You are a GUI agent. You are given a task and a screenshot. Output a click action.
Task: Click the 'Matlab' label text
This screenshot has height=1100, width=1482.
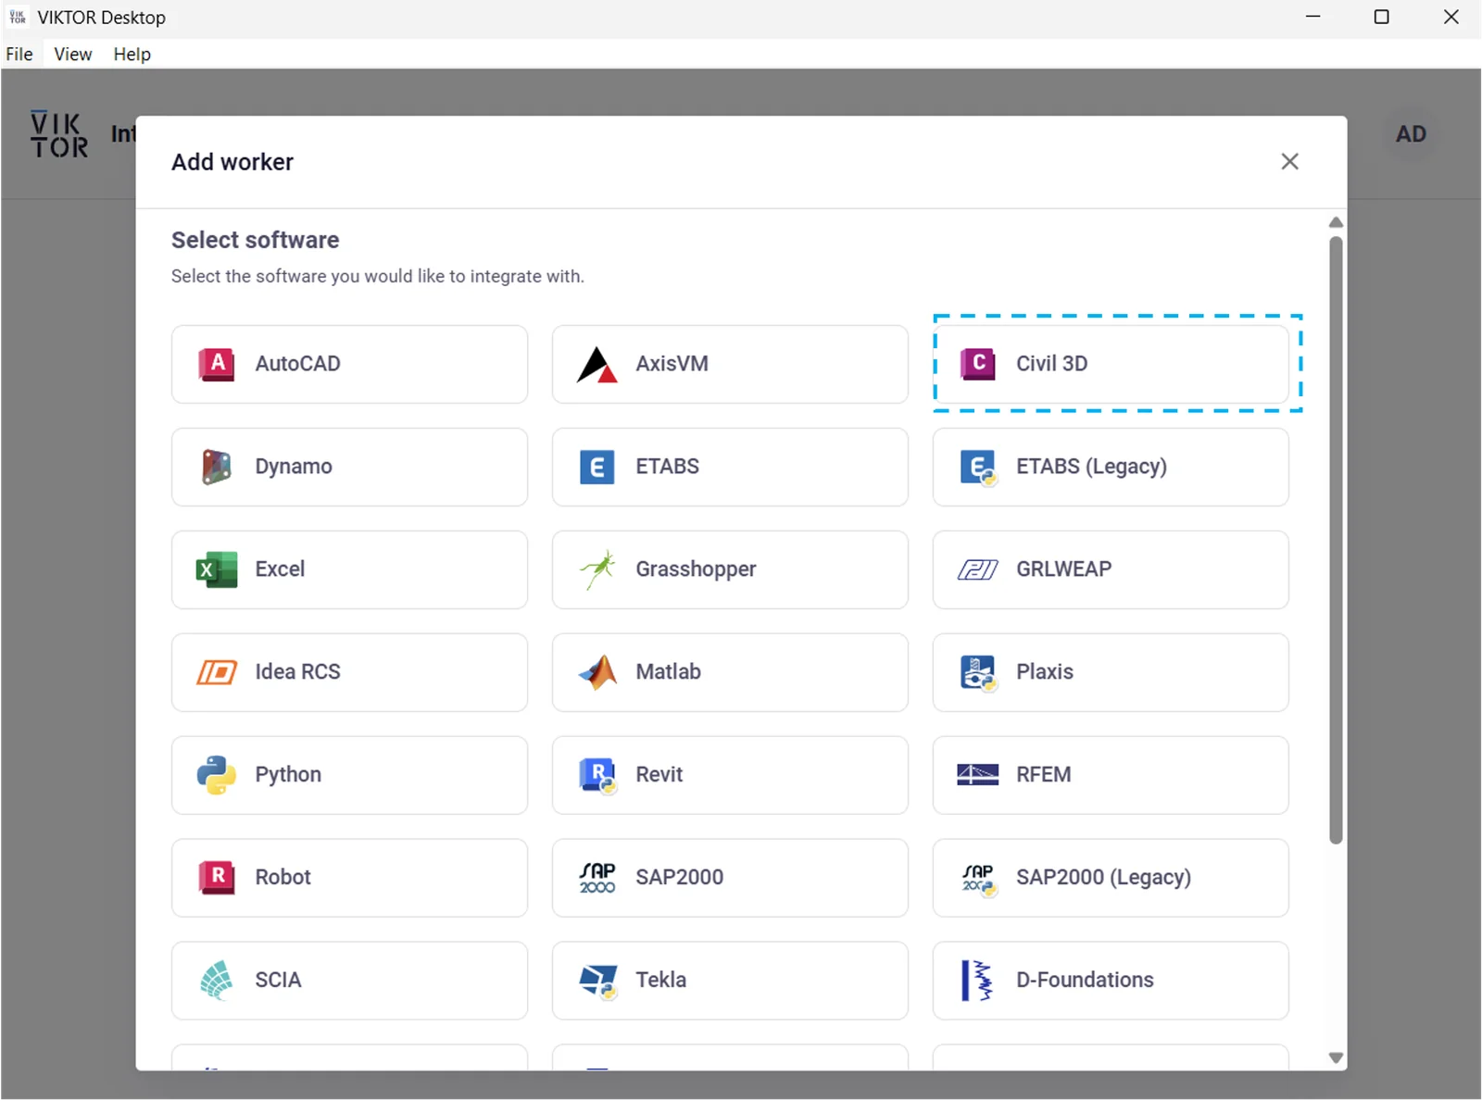(x=668, y=672)
